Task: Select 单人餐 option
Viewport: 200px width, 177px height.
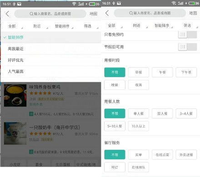Action: click(x=139, y=113)
